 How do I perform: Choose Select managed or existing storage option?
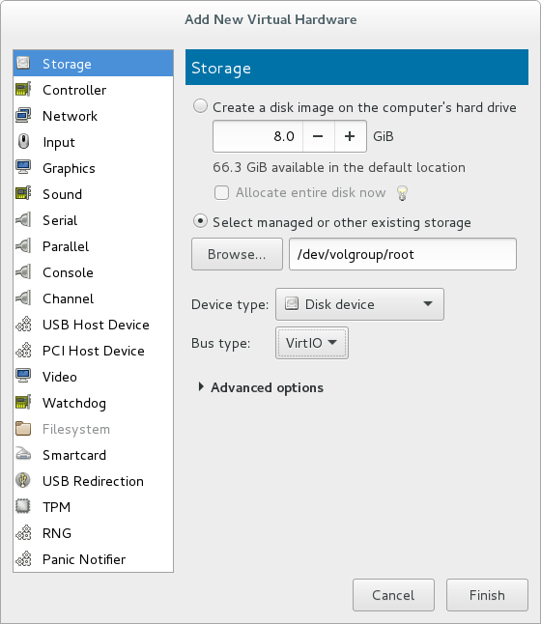click(200, 221)
